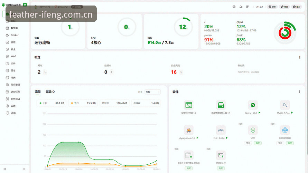Click the WAF shield icon in the software panel
Viewport: 308px width, 173px height.
coord(253,130)
